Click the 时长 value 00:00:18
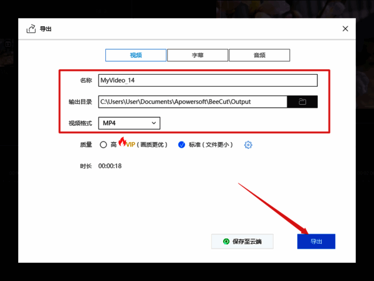Viewport: 374px width, 281px height. tap(110, 166)
